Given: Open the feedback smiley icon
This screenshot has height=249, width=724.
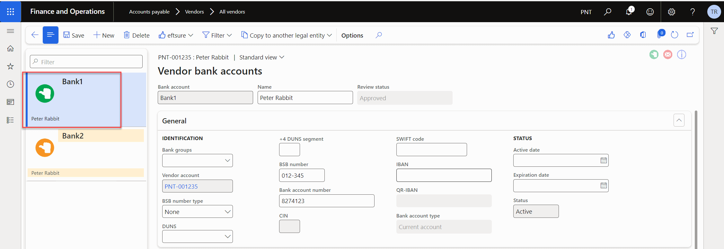Looking at the screenshot, I should (650, 12).
